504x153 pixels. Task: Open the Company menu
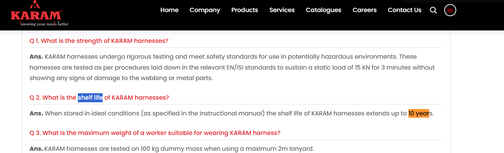click(205, 10)
